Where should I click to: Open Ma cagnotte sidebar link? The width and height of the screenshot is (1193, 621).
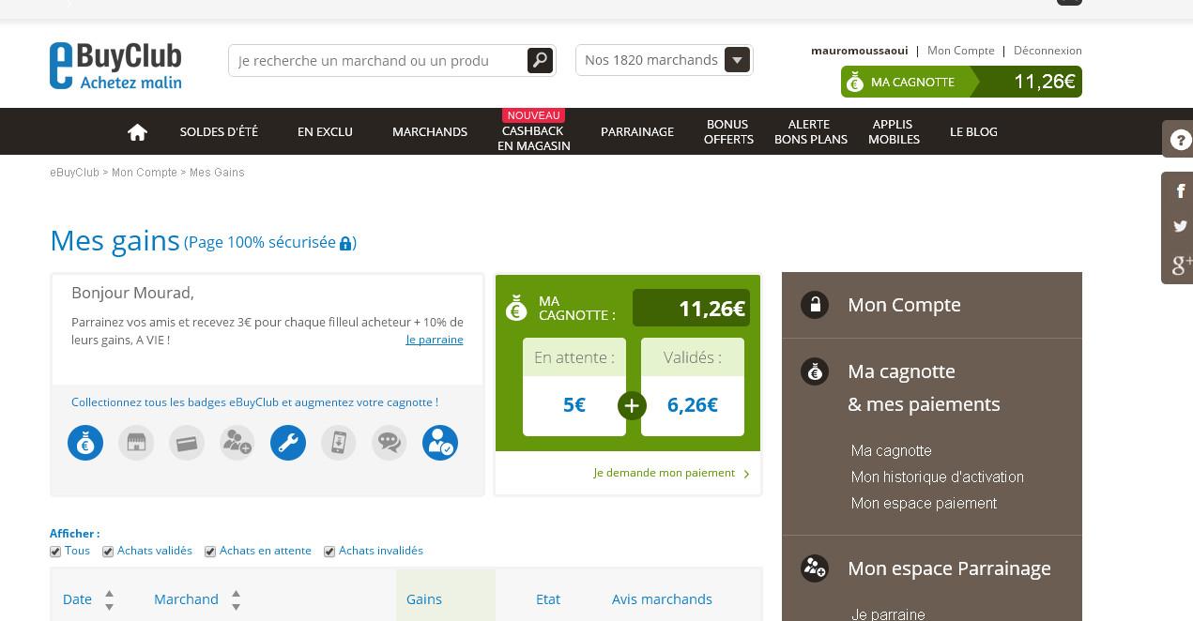tap(891, 451)
